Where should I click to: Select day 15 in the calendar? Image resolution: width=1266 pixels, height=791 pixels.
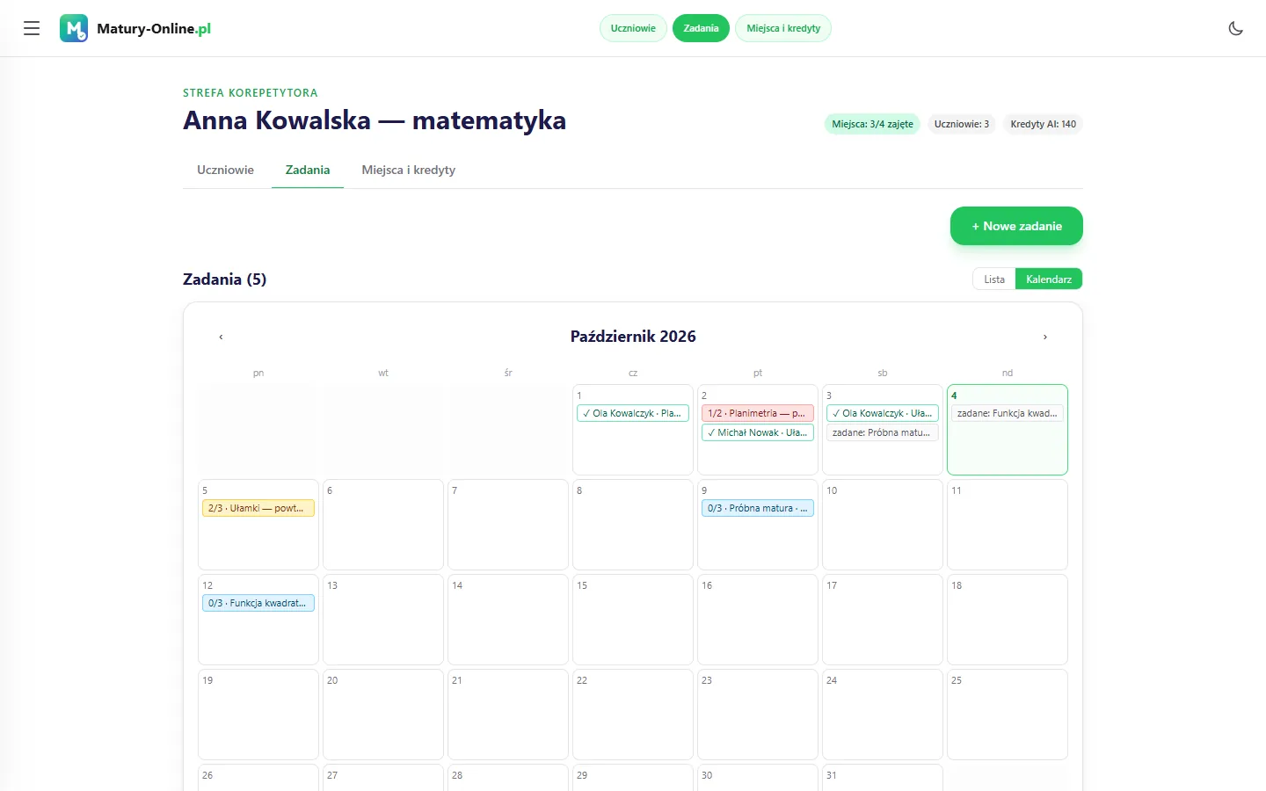pyautogui.click(x=633, y=620)
